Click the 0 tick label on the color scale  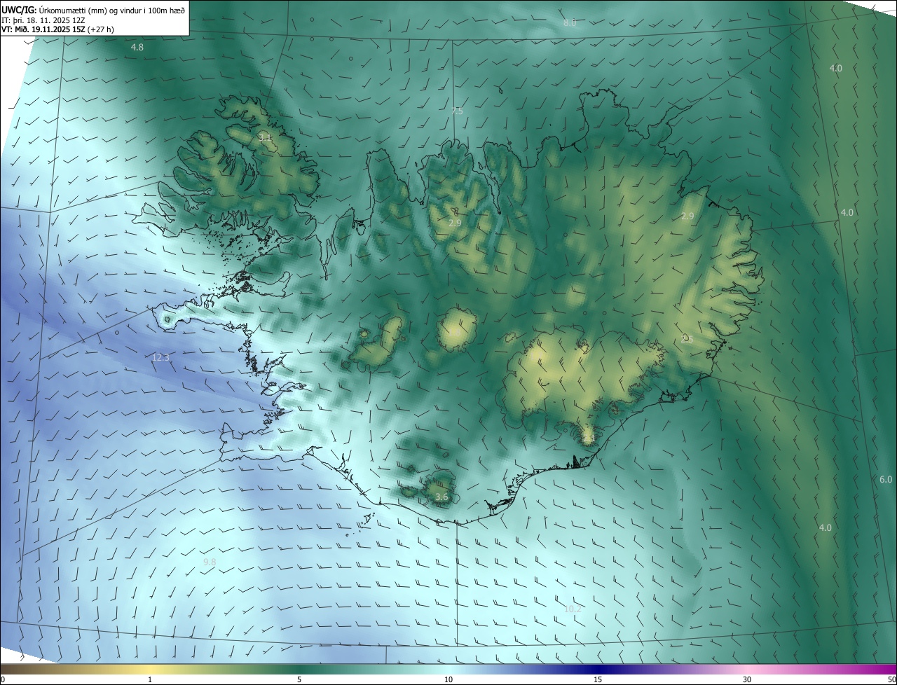[x=3, y=680]
